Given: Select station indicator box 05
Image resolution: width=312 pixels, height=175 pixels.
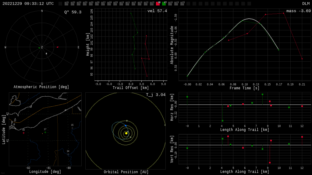Looking at the screenshot, I should [x=91, y=3].
